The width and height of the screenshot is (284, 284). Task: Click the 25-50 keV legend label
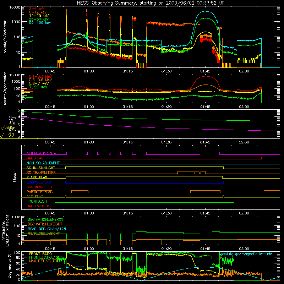tap(39, 19)
